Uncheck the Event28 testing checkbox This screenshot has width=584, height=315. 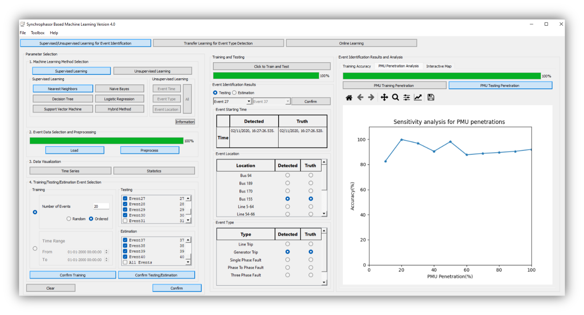(x=125, y=204)
